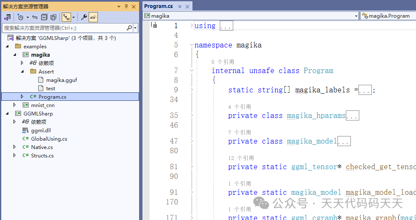Image resolution: width=416 pixels, height=220 pixels.
Task: Close the Program.cs editor tab
Action: (x=187, y=6)
